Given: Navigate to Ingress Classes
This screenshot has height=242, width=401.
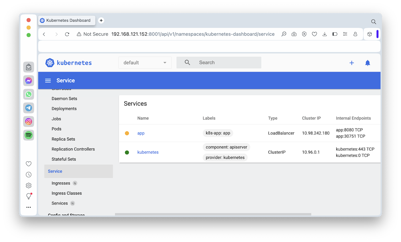Looking at the screenshot, I should (x=66, y=193).
